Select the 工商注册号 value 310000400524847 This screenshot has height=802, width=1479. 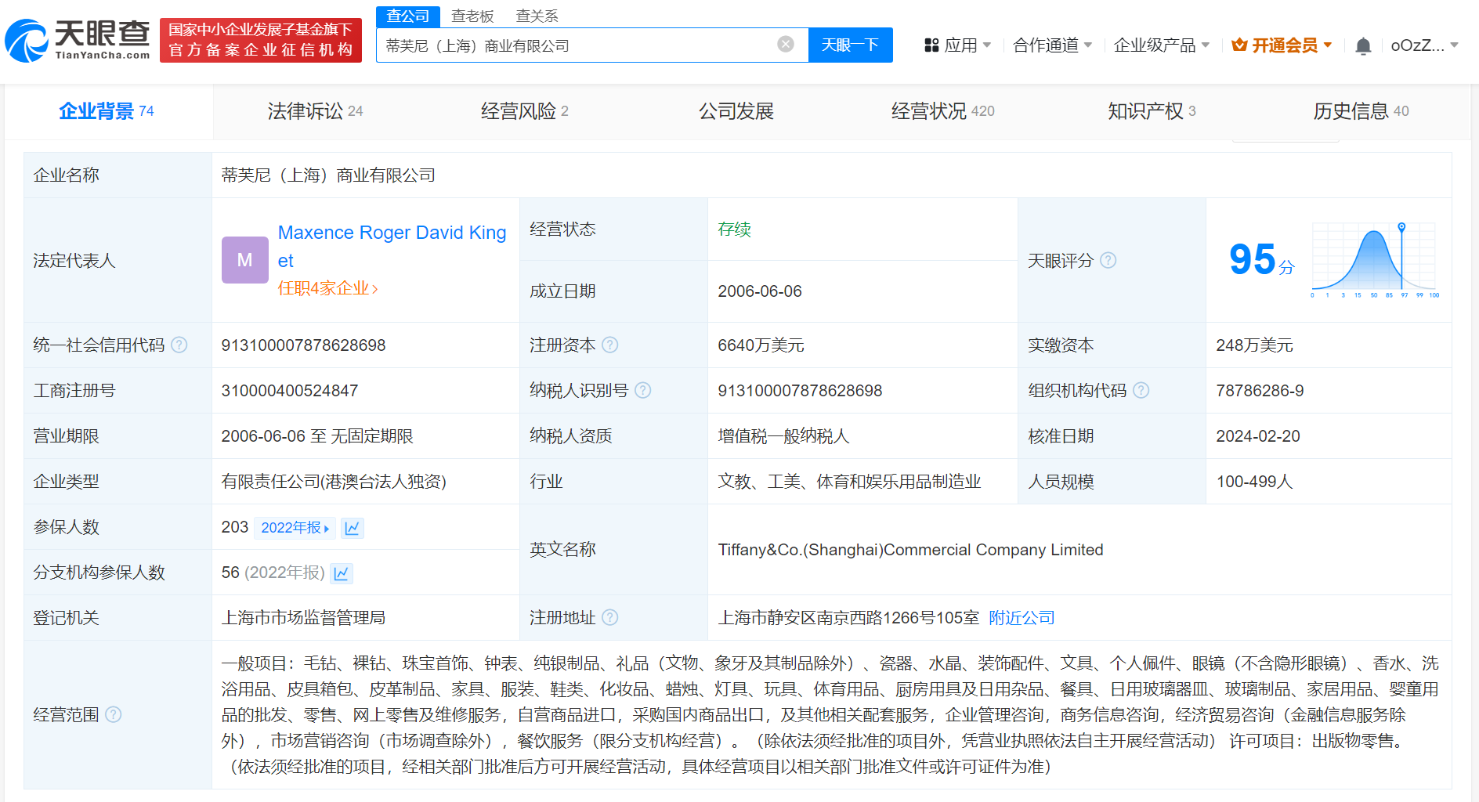tap(289, 390)
